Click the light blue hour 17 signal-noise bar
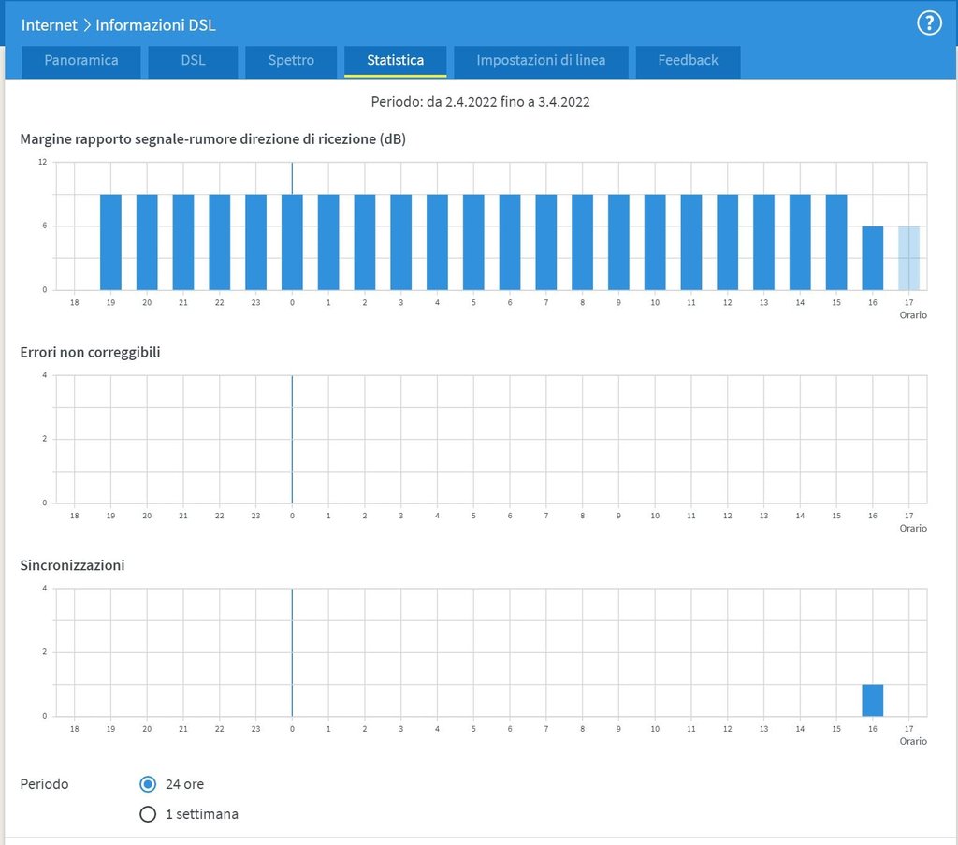The image size is (958, 845). click(x=908, y=258)
